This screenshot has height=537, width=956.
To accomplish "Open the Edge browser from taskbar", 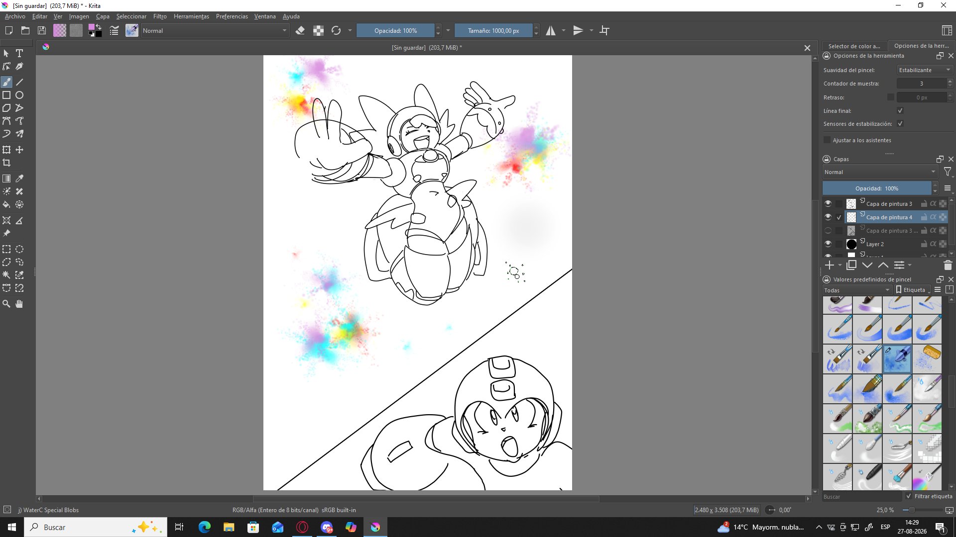I will [205, 527].
